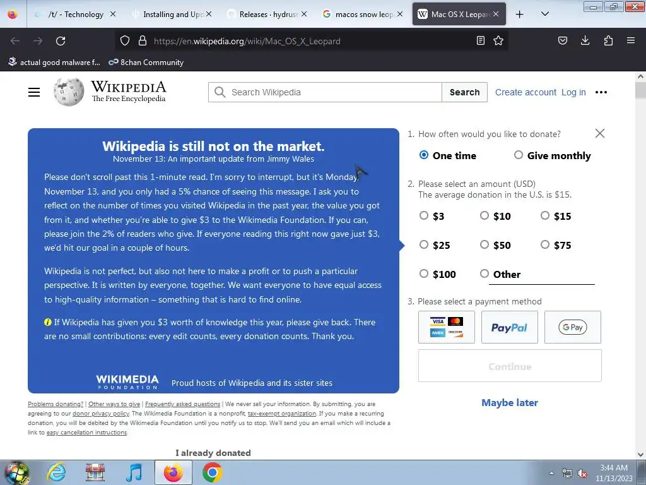Open Problems donating? link
The height and width of the screenshot is (485, 646).
[56, 404]
